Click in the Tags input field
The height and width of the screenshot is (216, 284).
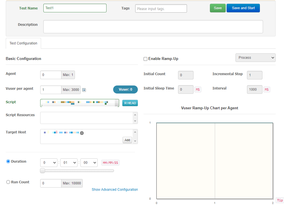[x=161, y=9]
